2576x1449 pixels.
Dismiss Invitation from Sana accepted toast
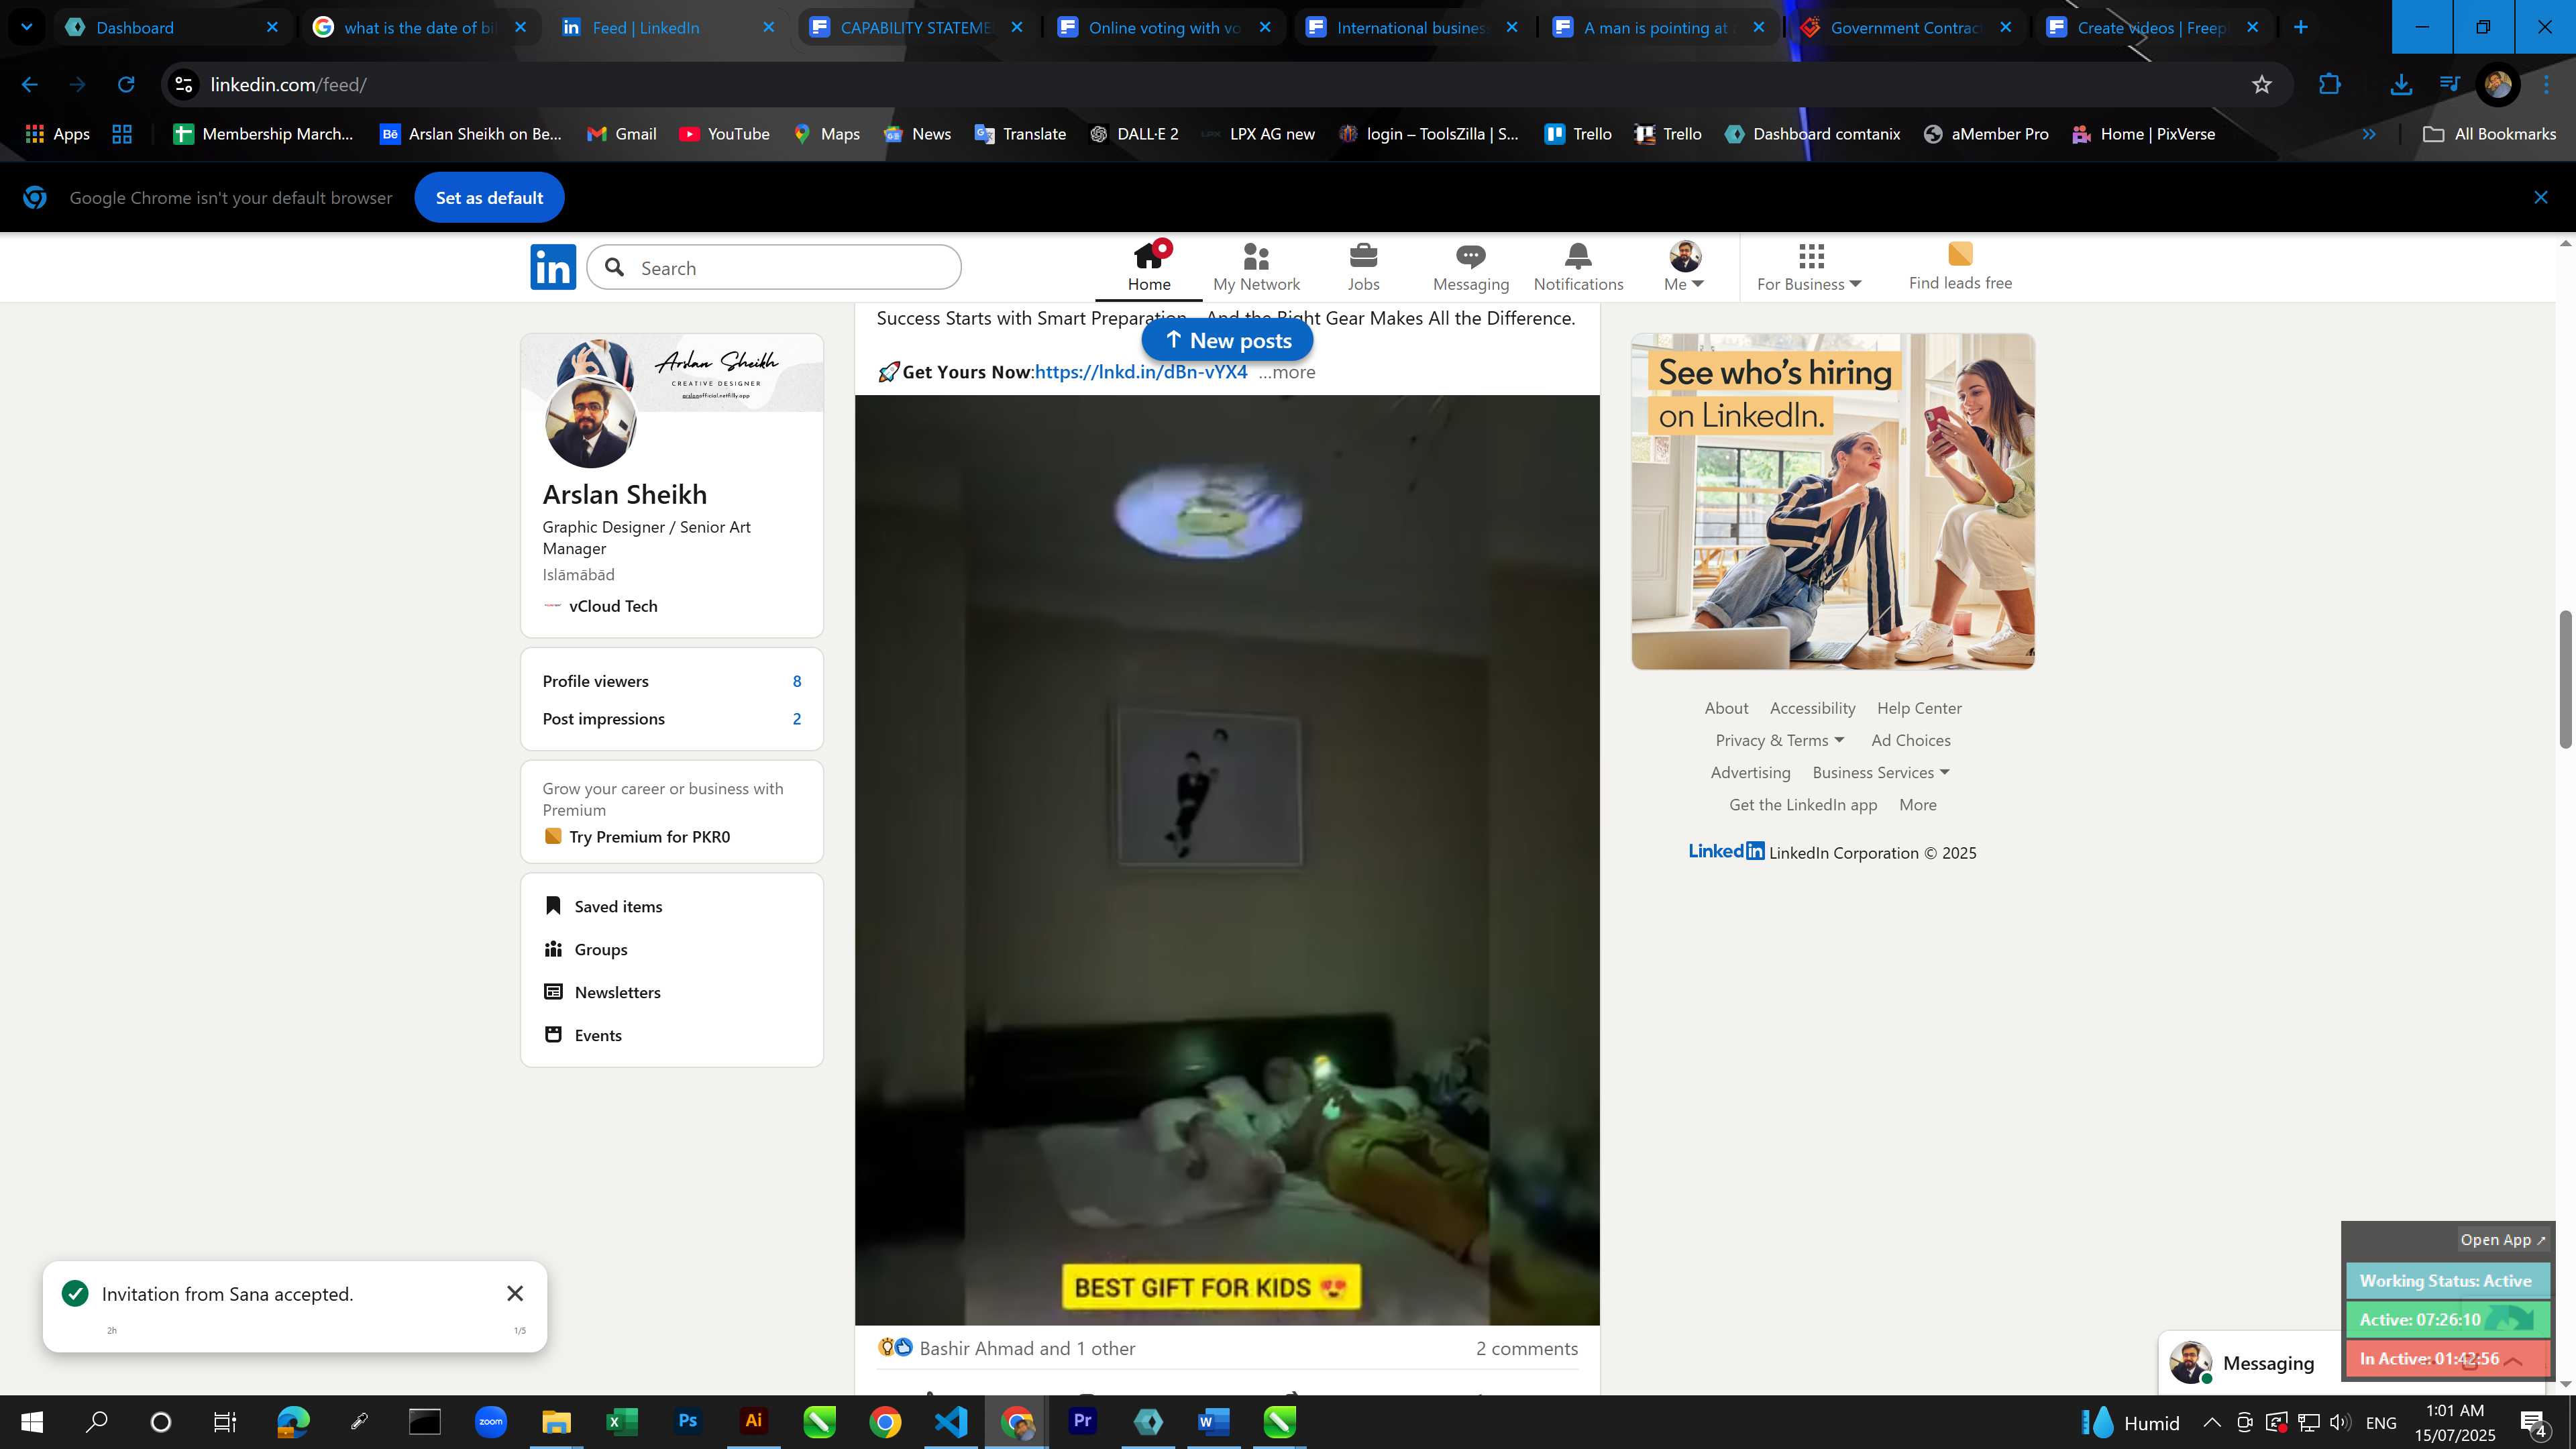(515, 1294)
